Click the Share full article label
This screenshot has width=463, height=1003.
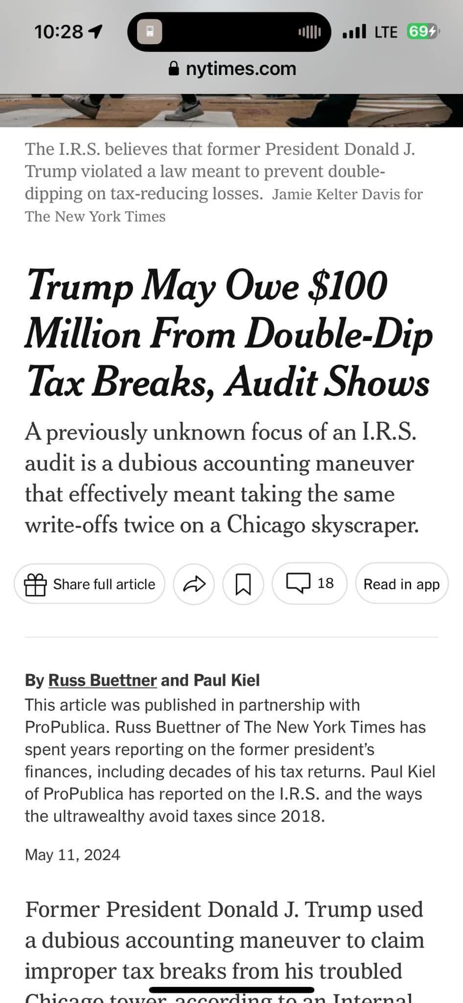(104, 584)
